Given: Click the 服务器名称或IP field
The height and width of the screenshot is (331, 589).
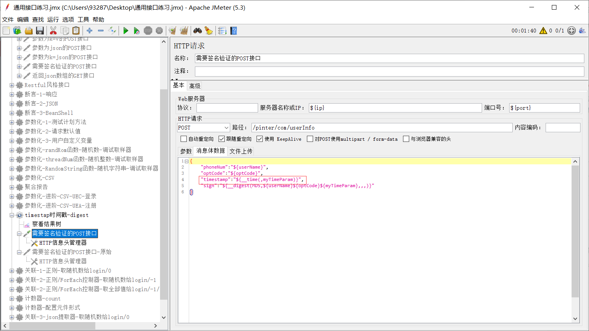Looking at the screenshot, I should (x=395, y=108).
